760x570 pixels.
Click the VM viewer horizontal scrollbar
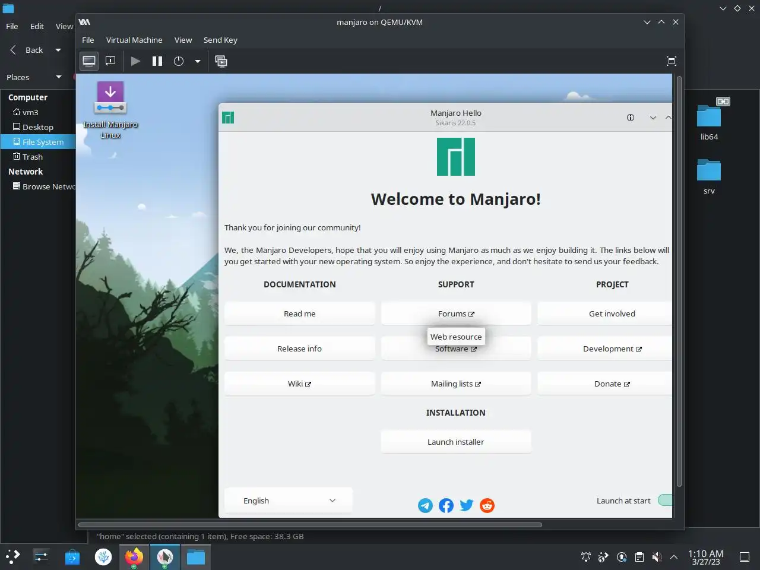(x=311, y=525)
